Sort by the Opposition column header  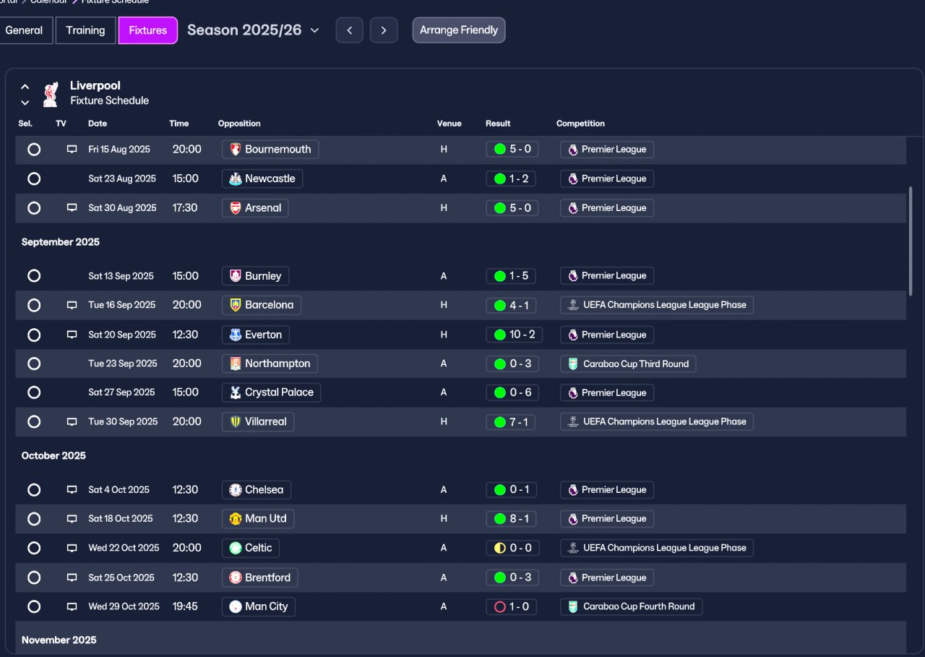coord(239,124)
